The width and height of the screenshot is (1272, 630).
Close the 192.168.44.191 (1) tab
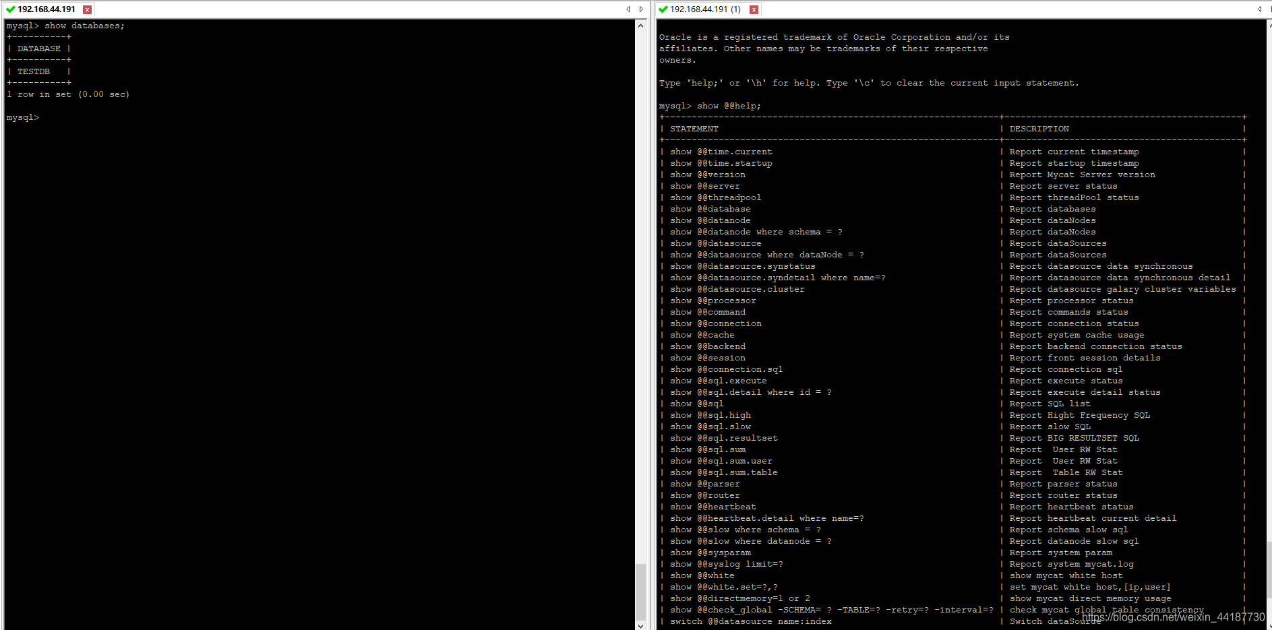click(754, 9)
